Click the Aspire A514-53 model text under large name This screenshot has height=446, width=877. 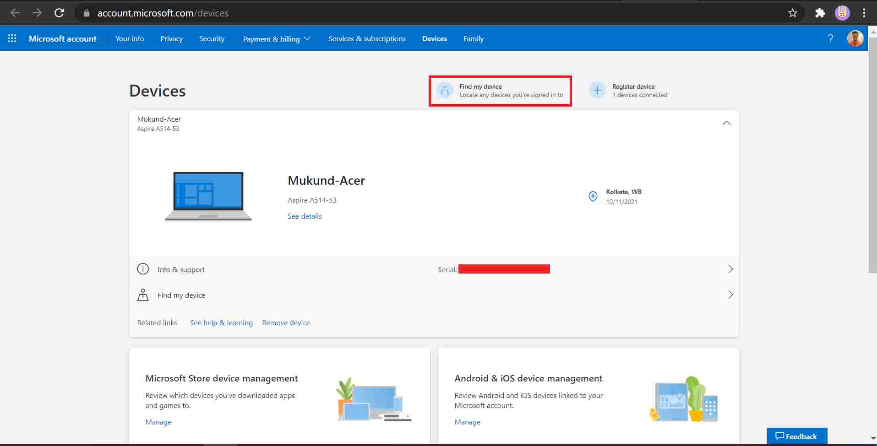click(312, 200)
